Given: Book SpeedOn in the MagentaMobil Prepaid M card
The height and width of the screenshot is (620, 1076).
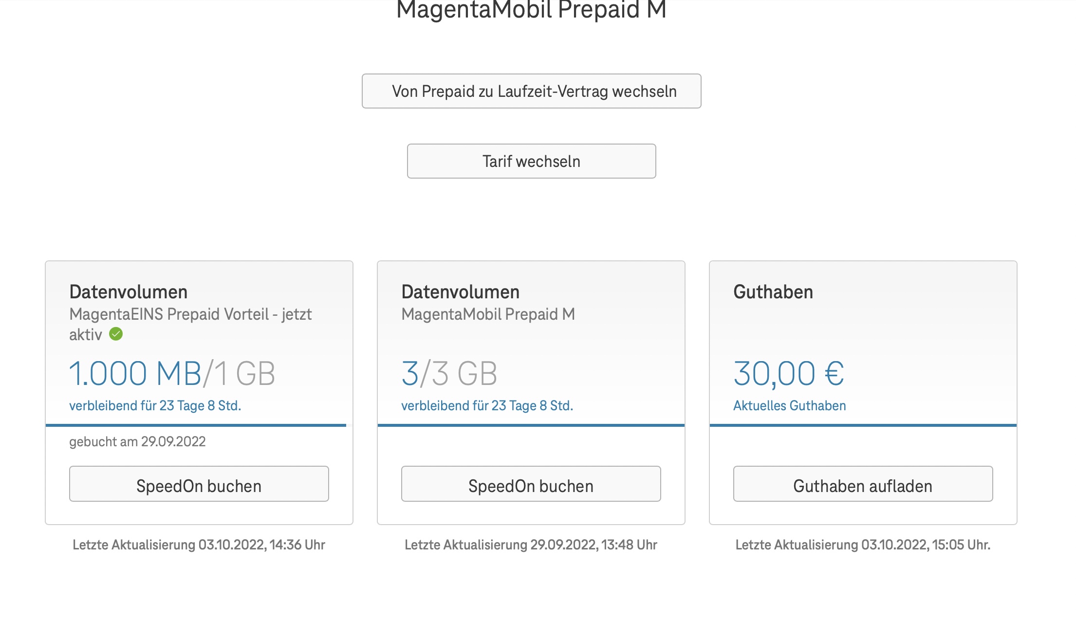Looking at the screenshot, I should click(531, 485).
